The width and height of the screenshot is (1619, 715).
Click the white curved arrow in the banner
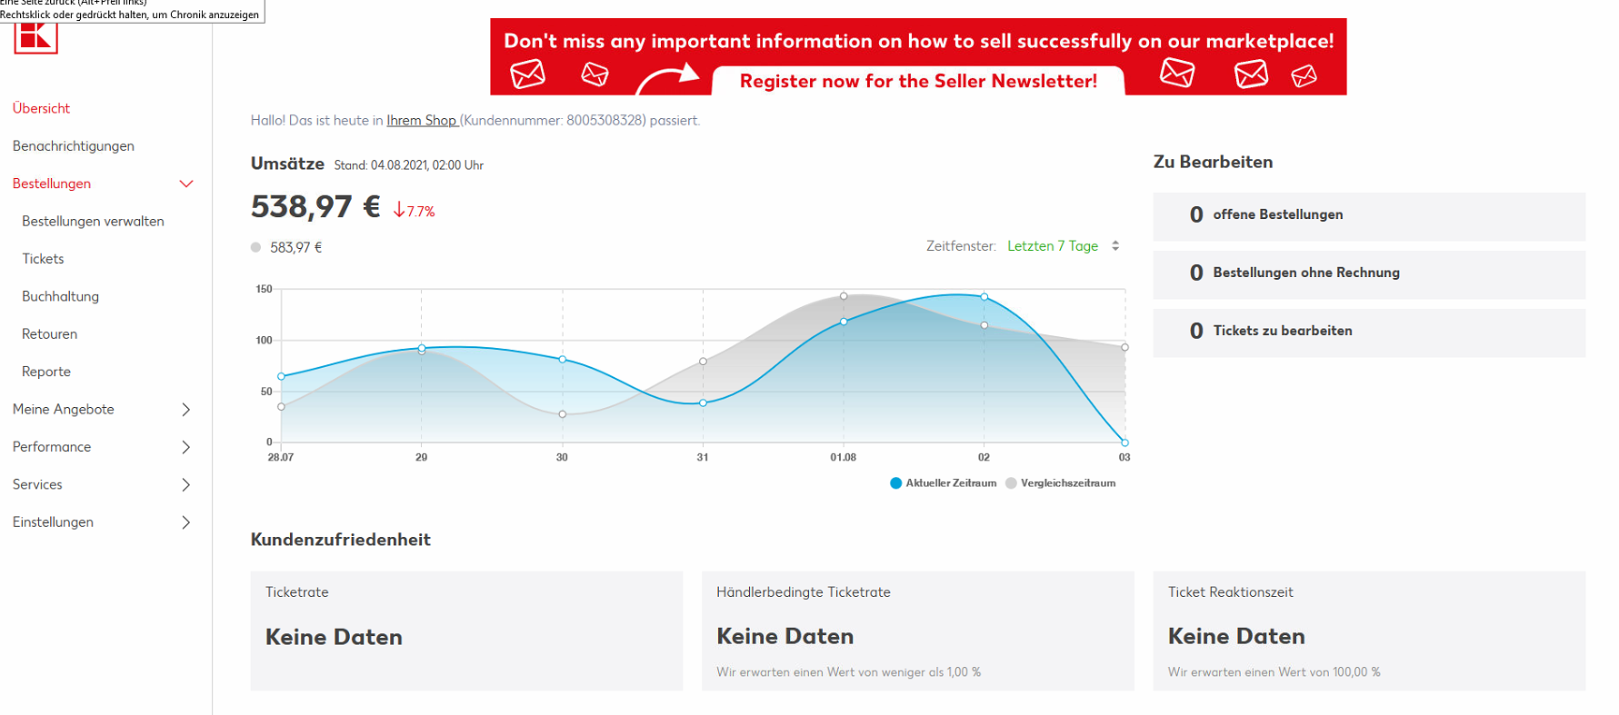click(x=667, y=76)
